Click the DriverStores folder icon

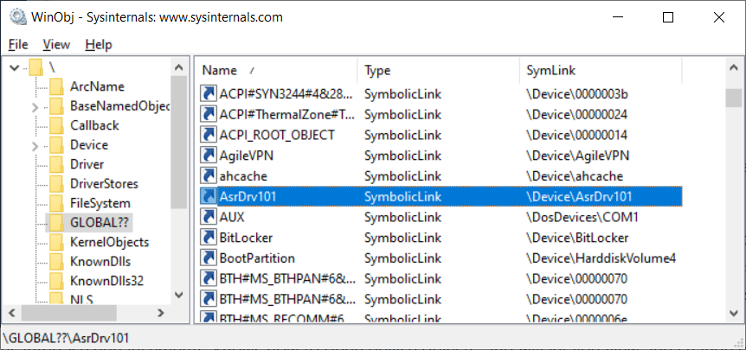(56, 184)
